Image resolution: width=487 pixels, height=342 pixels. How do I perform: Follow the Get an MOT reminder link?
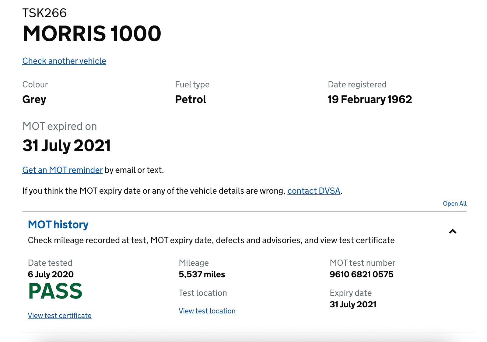pyautogui.click(x=62, y=170)
